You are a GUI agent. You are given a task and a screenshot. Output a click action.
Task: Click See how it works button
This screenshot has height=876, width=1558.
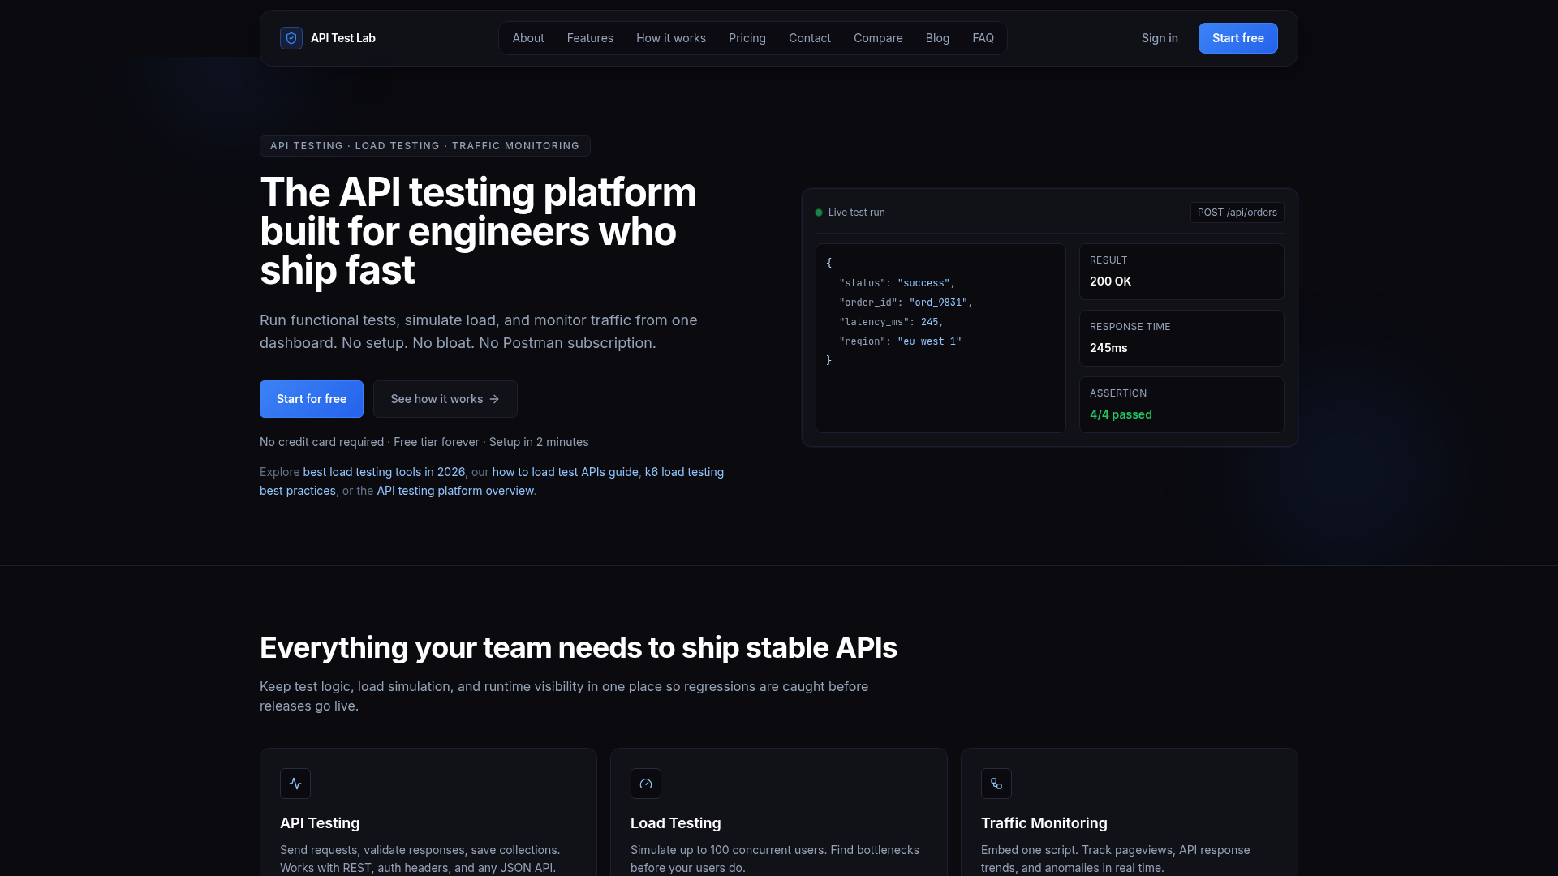[x=445, y=399]
